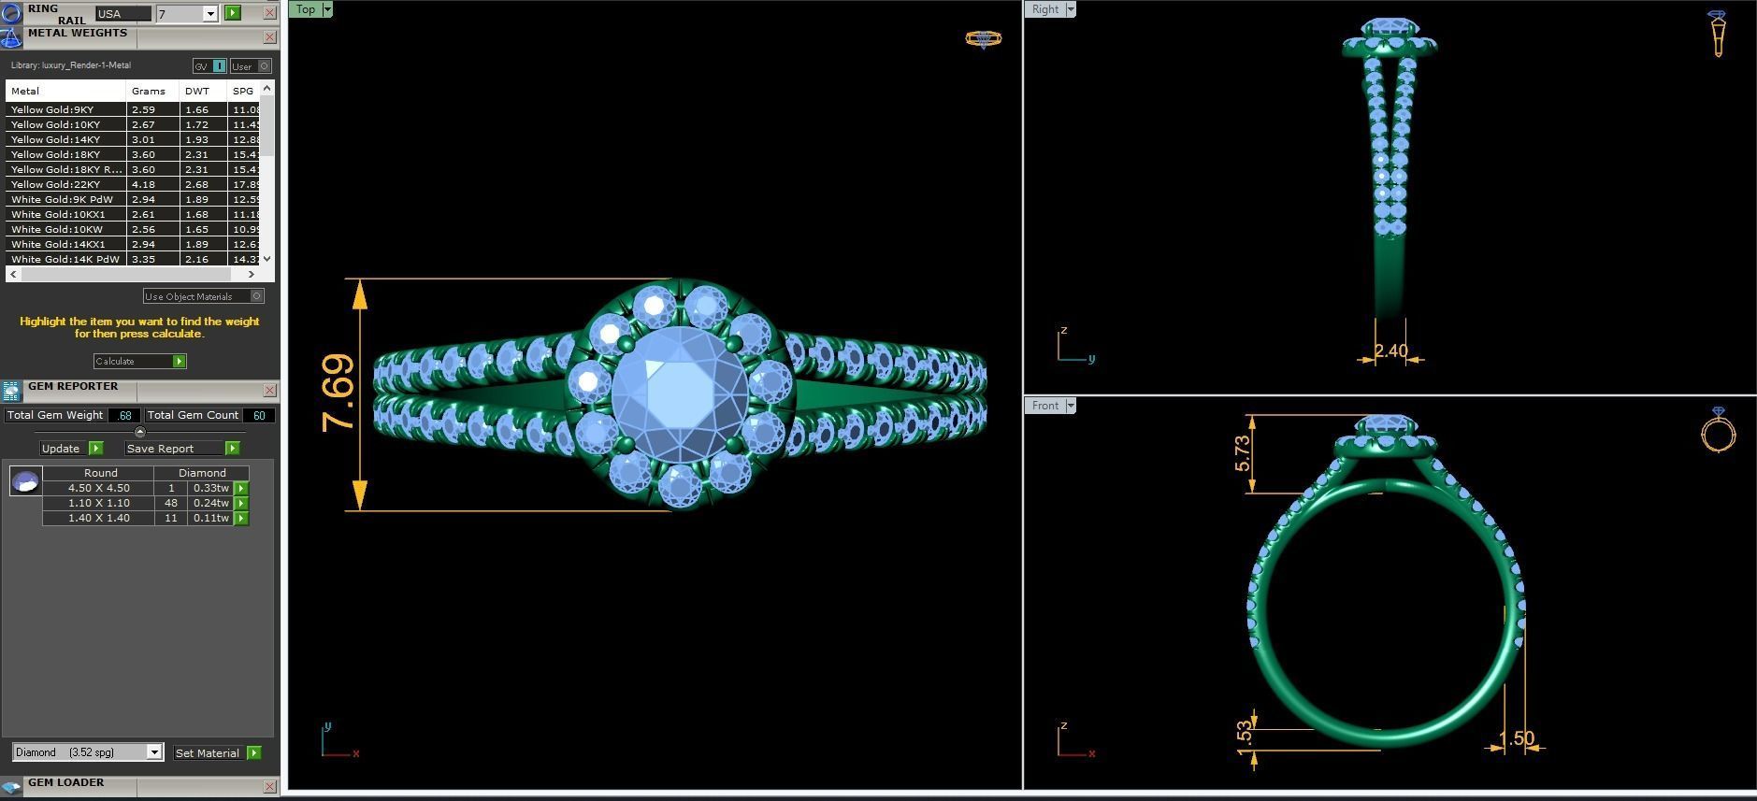Screen dimensions: 1757x801
Task: Click the Calculate button label
Action: (115, 361)
